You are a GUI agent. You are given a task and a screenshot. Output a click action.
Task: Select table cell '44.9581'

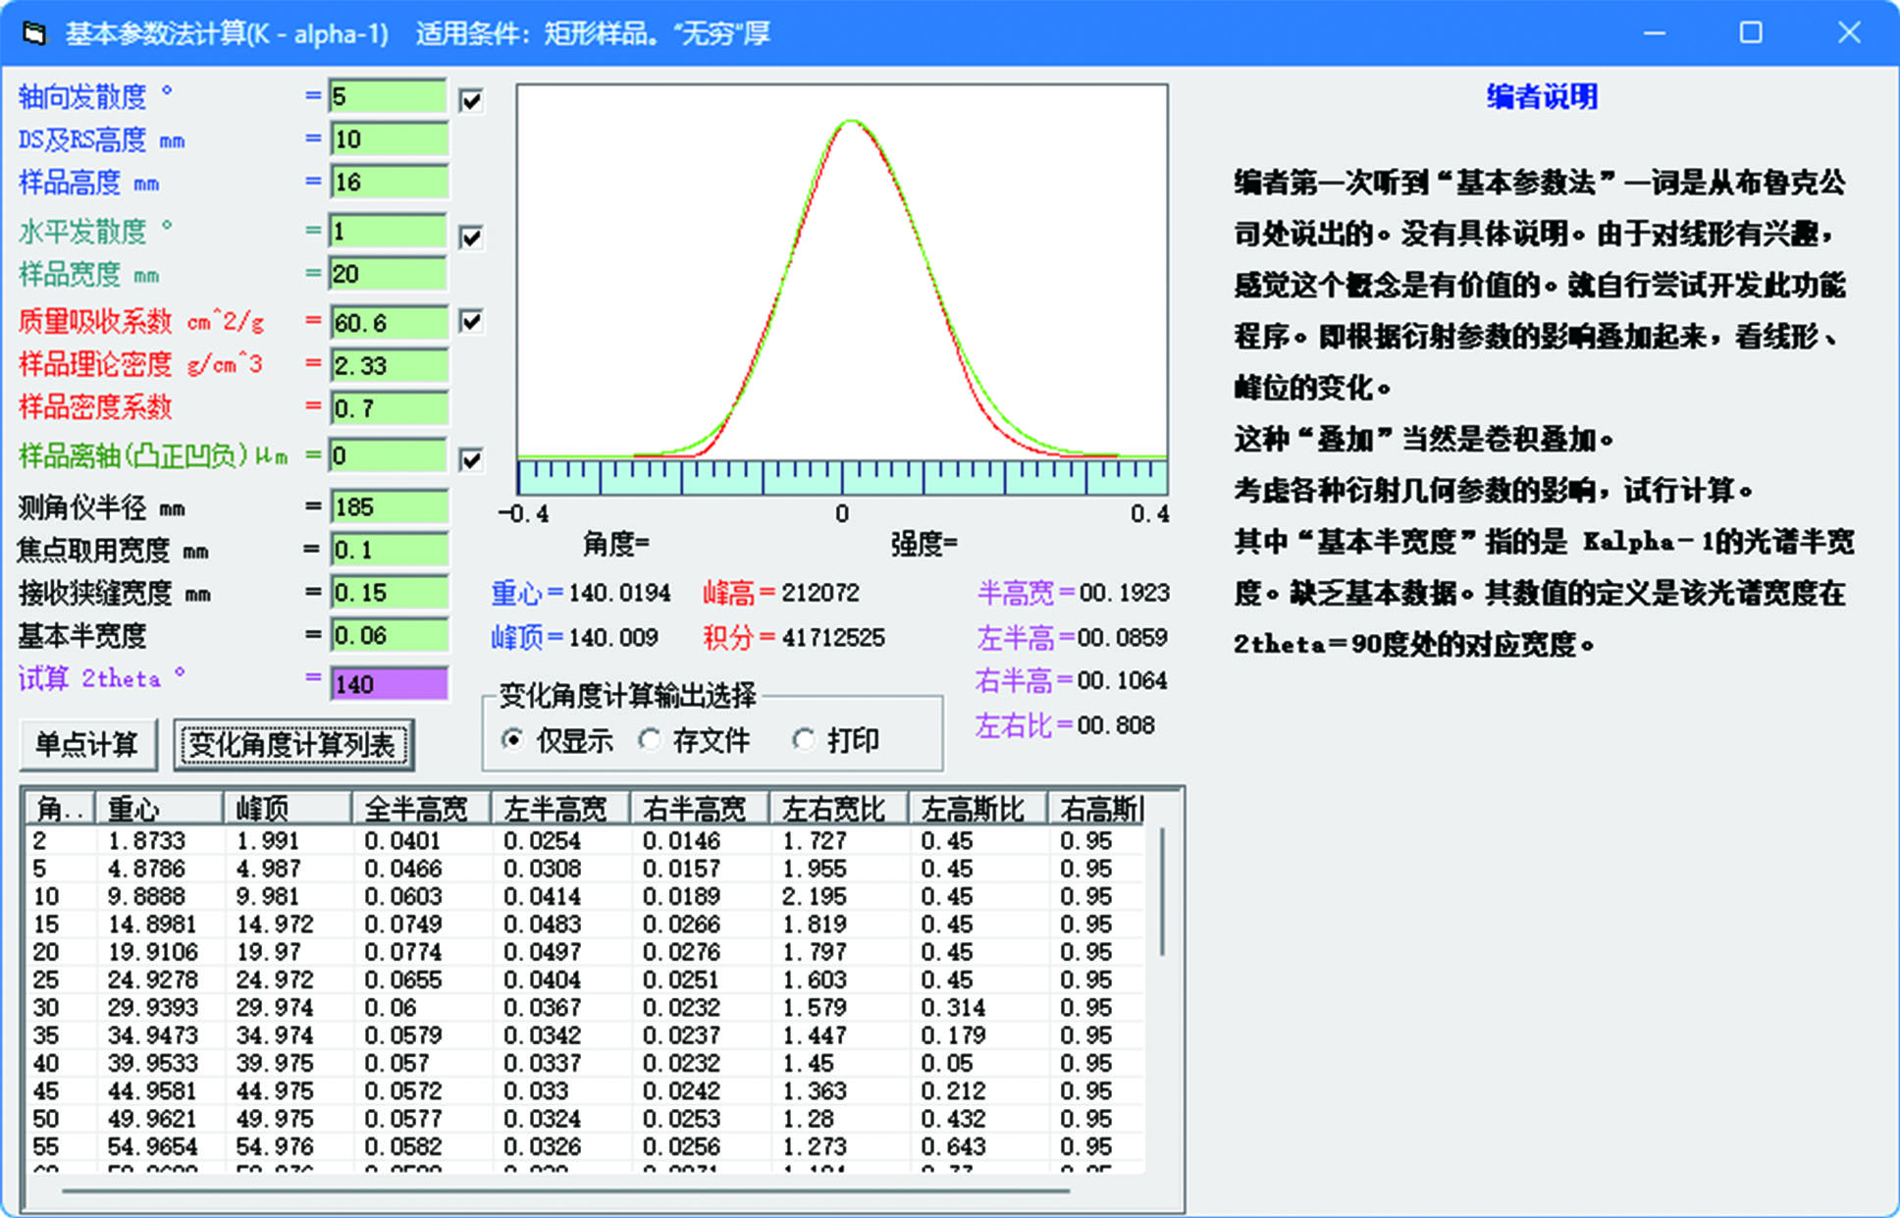coord(152,1090)
